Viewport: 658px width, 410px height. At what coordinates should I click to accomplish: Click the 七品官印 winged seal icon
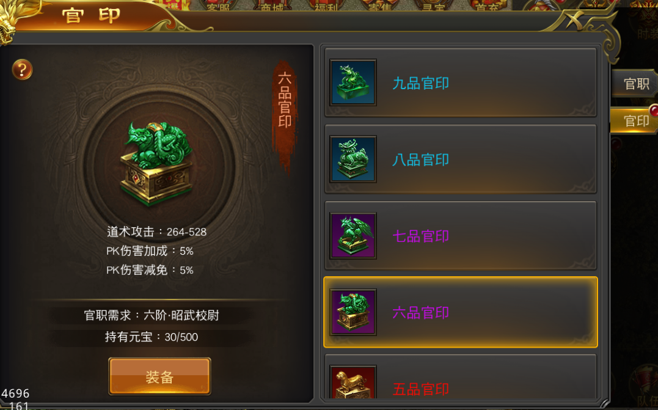(x=353, y=236)
